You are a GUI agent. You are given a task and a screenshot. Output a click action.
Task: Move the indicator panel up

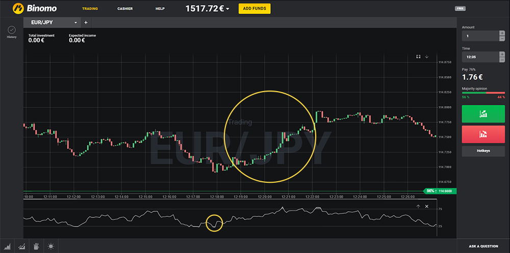pyautogui.click(x=418, y=206)
